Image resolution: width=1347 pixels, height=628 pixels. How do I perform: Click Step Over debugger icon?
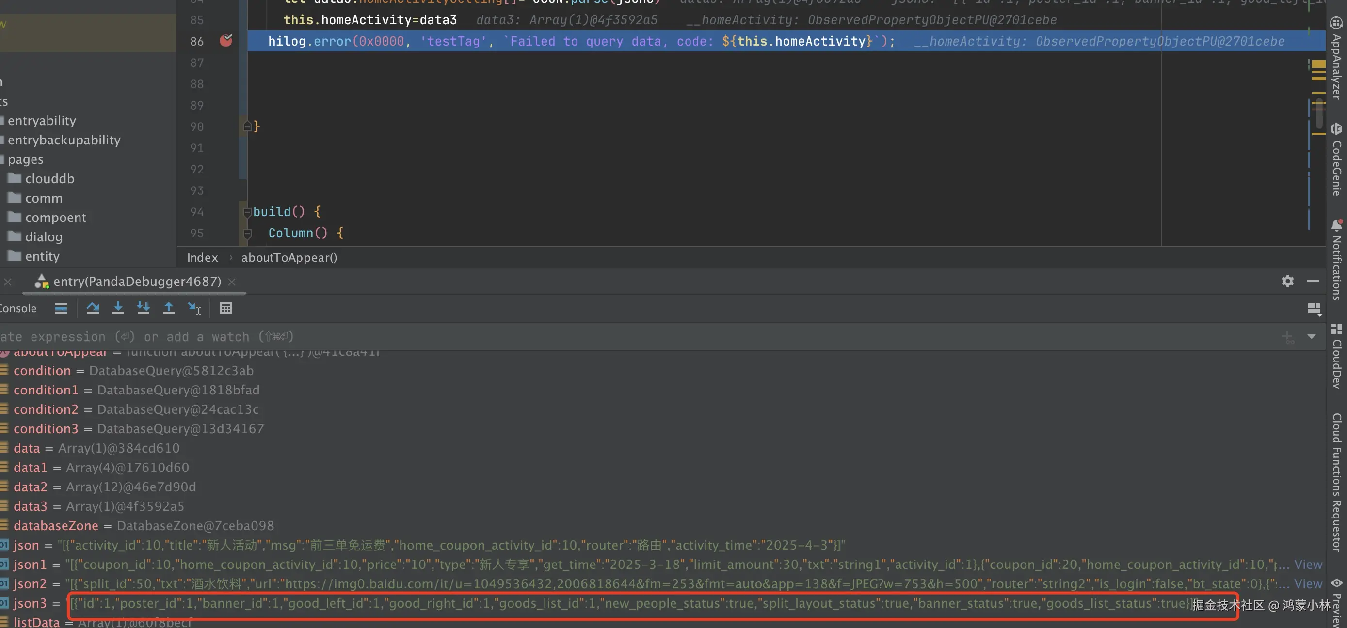(93, 308)
